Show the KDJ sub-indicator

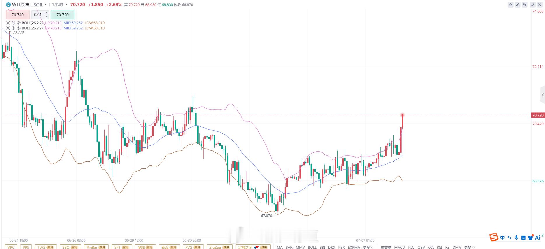coord(411,247)
